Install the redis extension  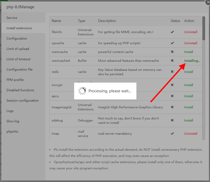[189, 72]
